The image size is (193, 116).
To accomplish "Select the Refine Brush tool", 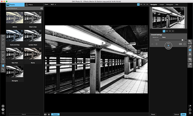I will tap(3, 52).
